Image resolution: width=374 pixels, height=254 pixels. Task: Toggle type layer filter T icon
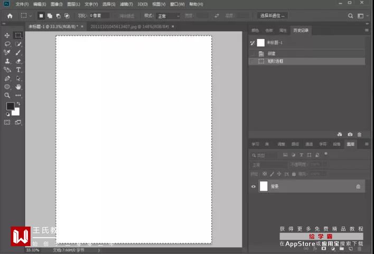point(302,155)
